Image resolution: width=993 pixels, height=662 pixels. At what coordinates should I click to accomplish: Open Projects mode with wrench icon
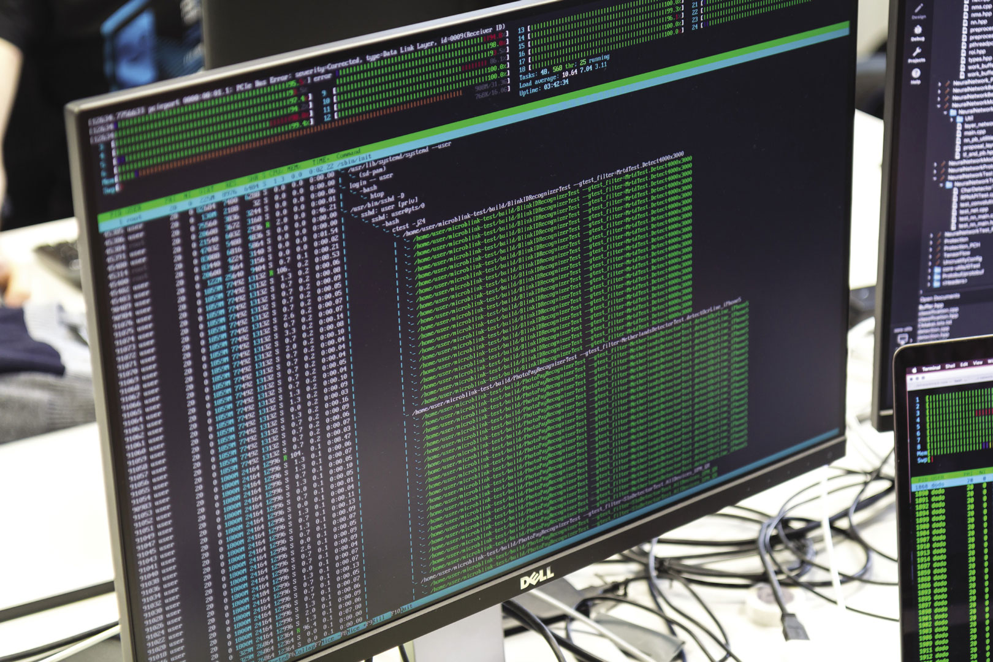coord(917,55)
